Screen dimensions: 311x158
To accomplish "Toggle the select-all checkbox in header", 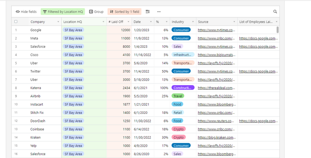I will [16, 21].
